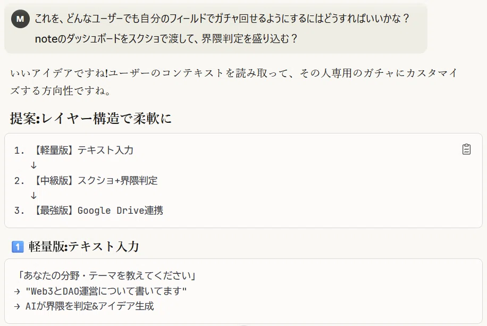Screen dimensions: 487x326
Task: Click the AIが界隈を判定&アイデア生成 text
Action: tap(89, 306)
